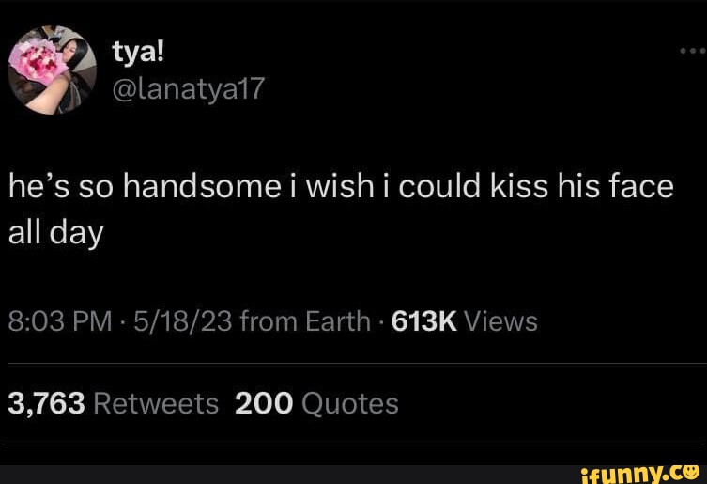Click the "Views" label
707x484 pixels.
pos(501,321)
